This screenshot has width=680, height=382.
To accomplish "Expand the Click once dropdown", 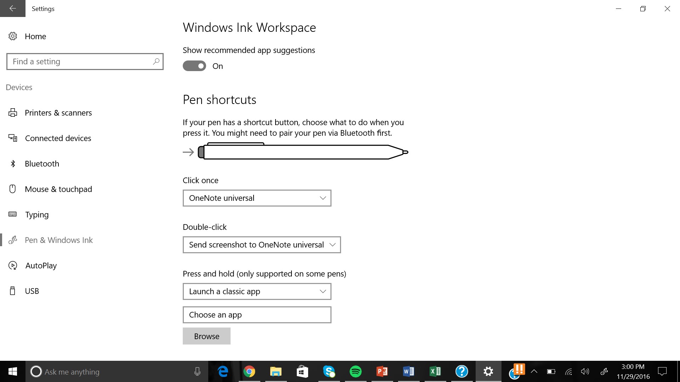I will pyautogui.click(x=257, y=198).
